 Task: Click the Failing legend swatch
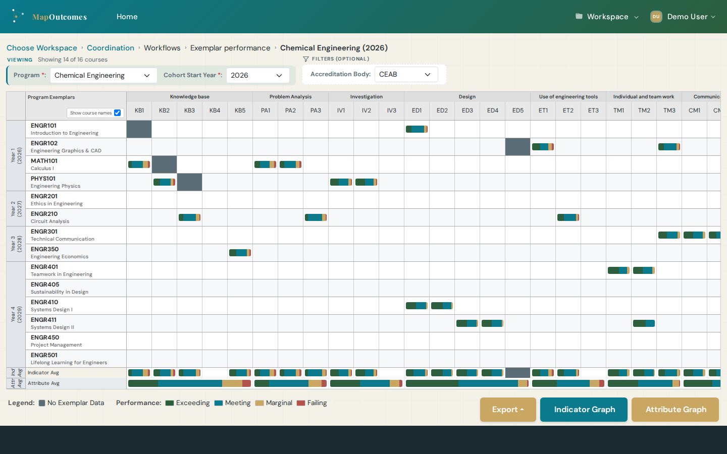tap(301, 403)
